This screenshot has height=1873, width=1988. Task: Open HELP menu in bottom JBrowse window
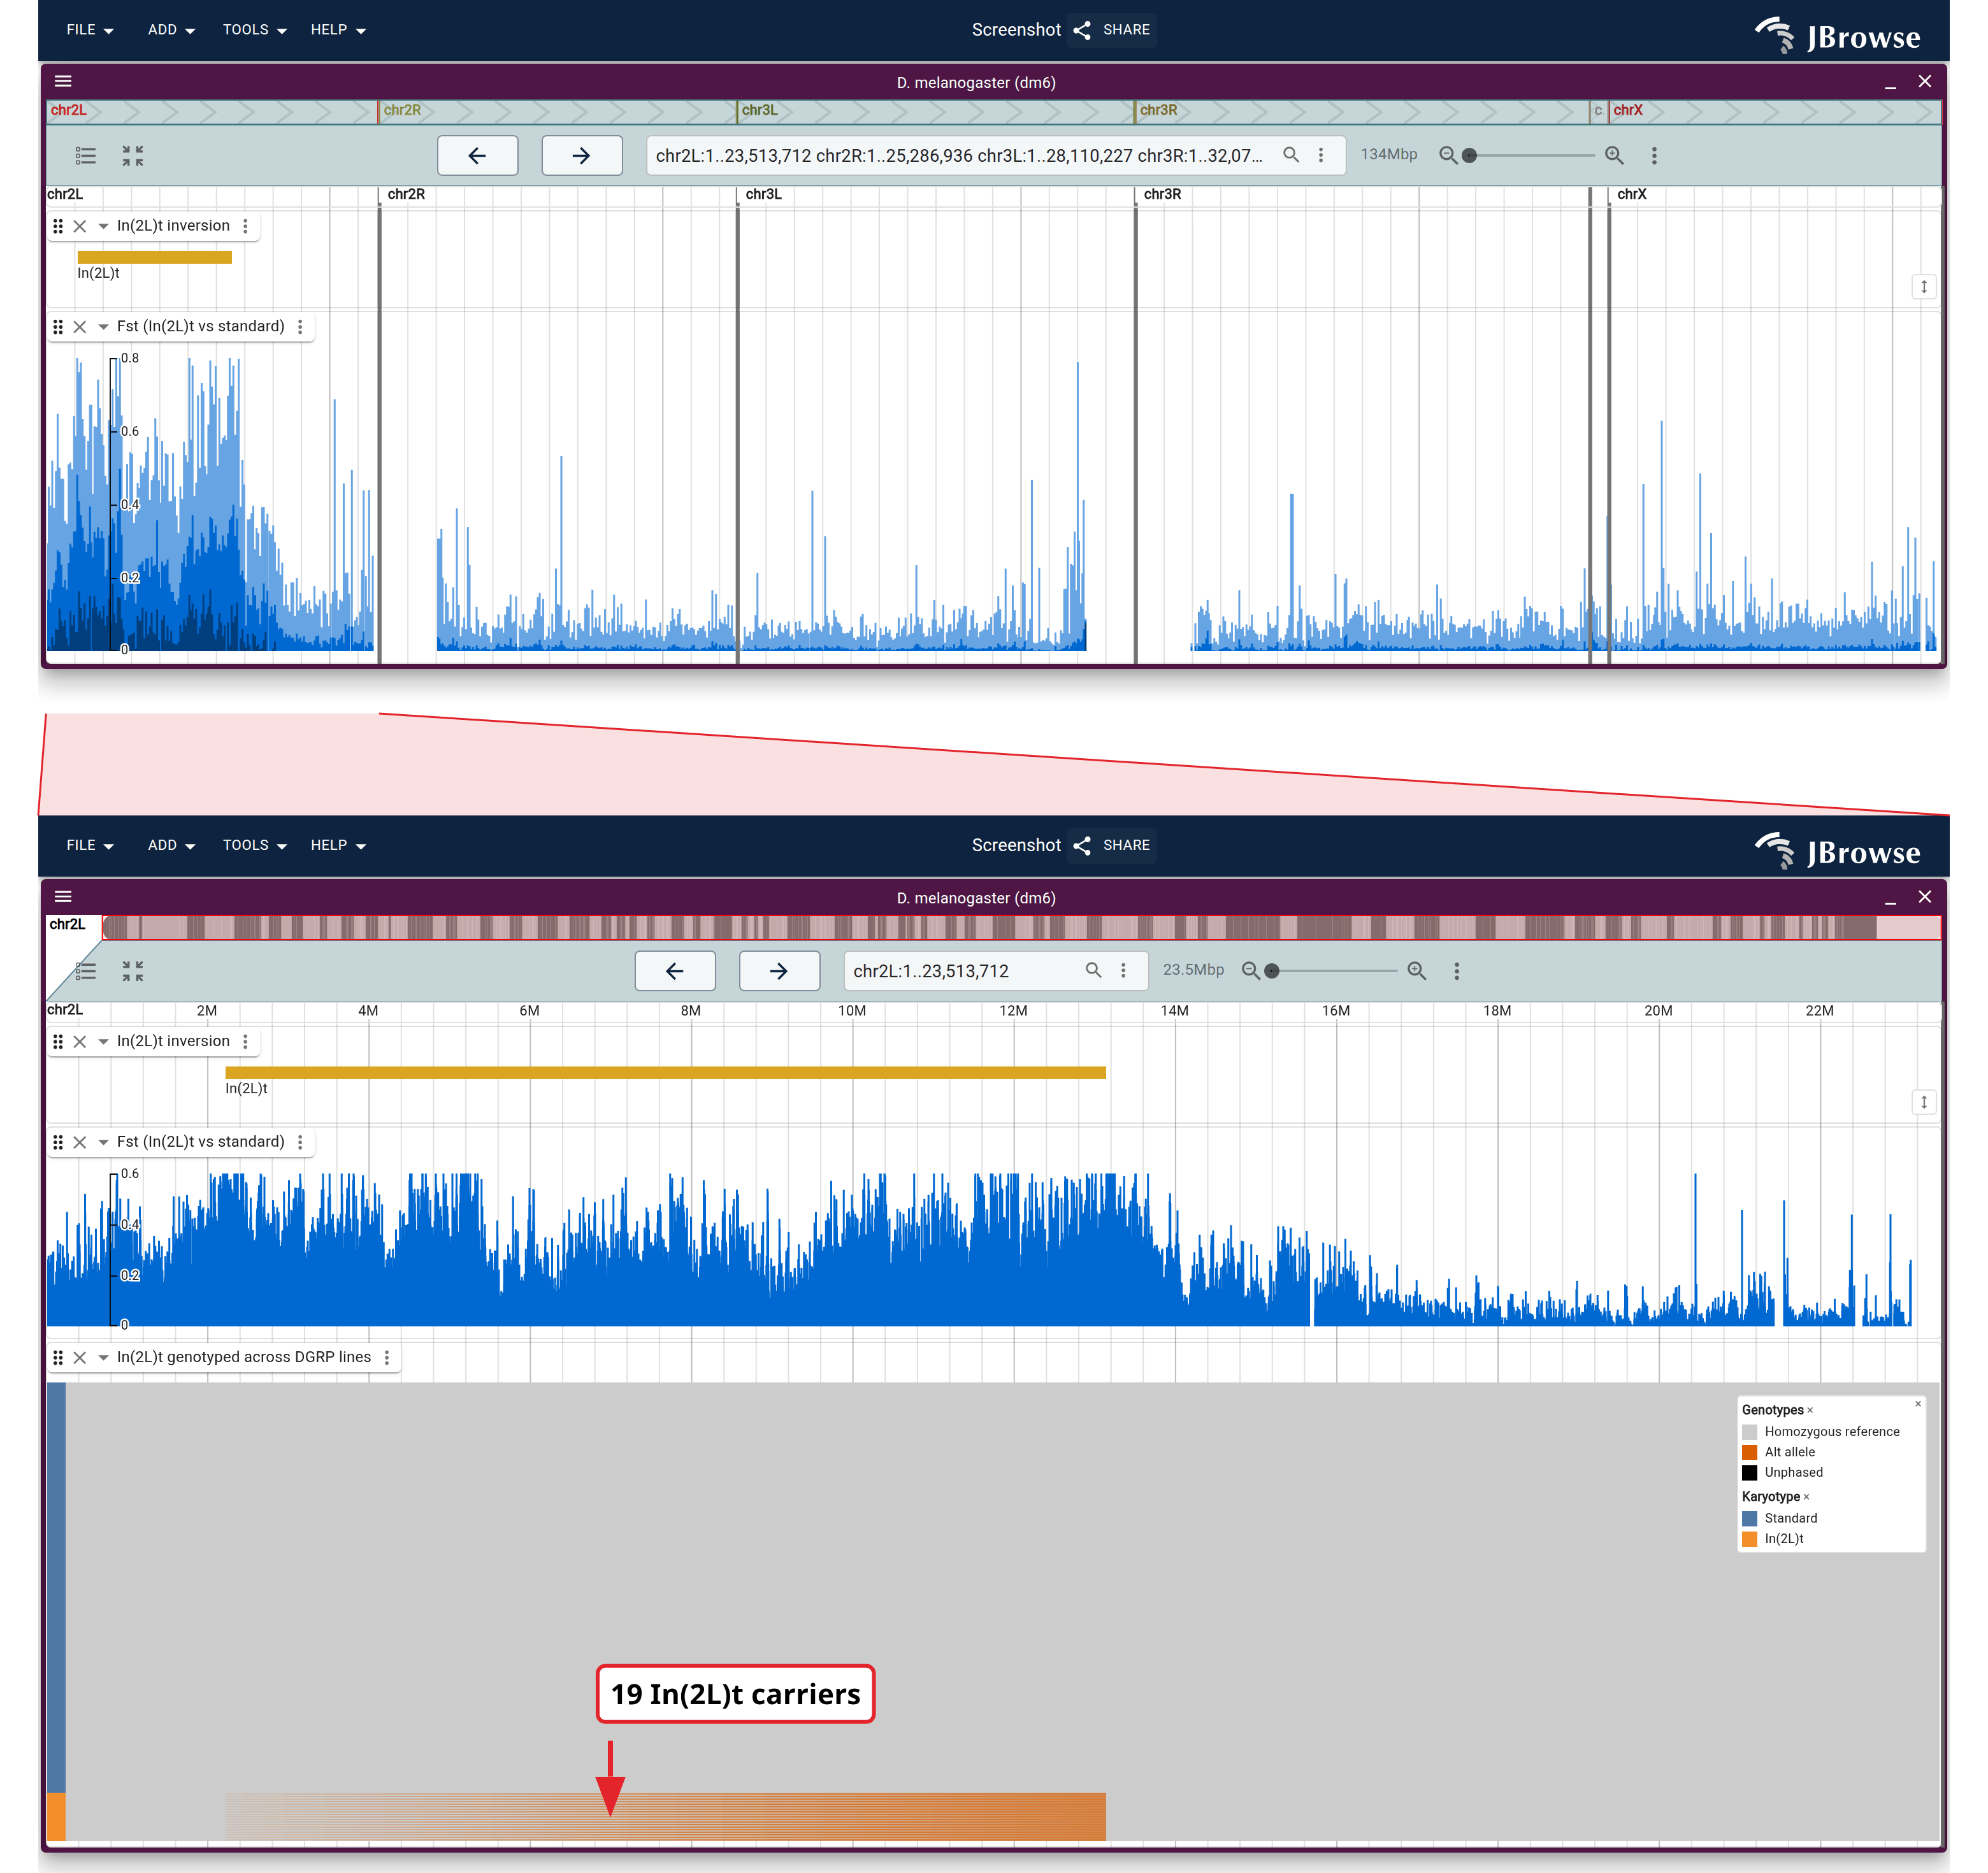pos(337,845)
